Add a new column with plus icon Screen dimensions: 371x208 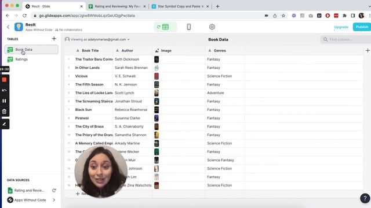[x=368, y=50]
